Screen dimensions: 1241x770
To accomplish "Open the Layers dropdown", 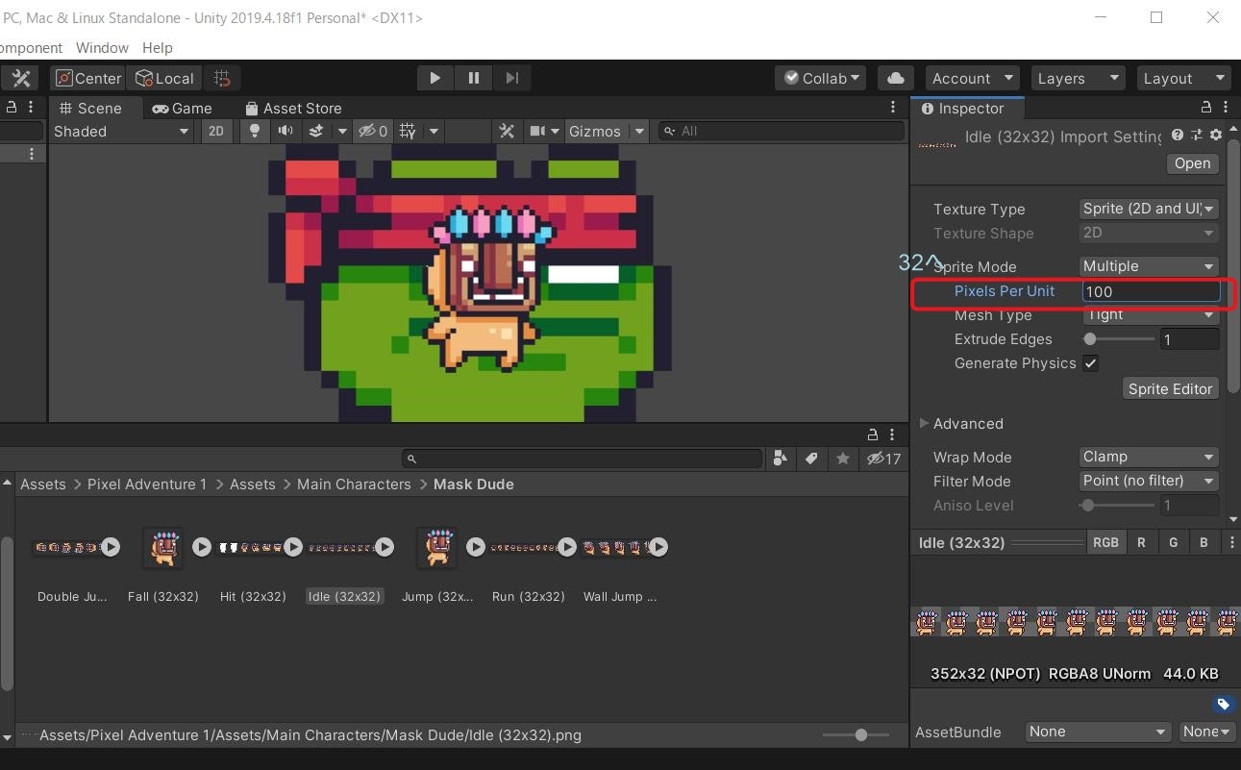I will (x=1077, y=78).
